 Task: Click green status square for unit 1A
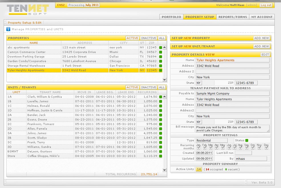click(161, 97)
